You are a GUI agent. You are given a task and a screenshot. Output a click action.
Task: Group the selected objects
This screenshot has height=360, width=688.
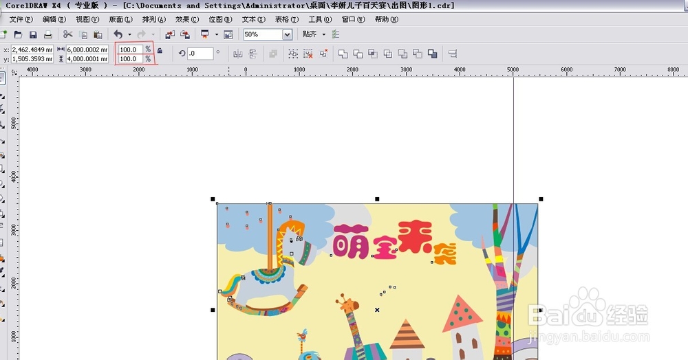[293, 54]
